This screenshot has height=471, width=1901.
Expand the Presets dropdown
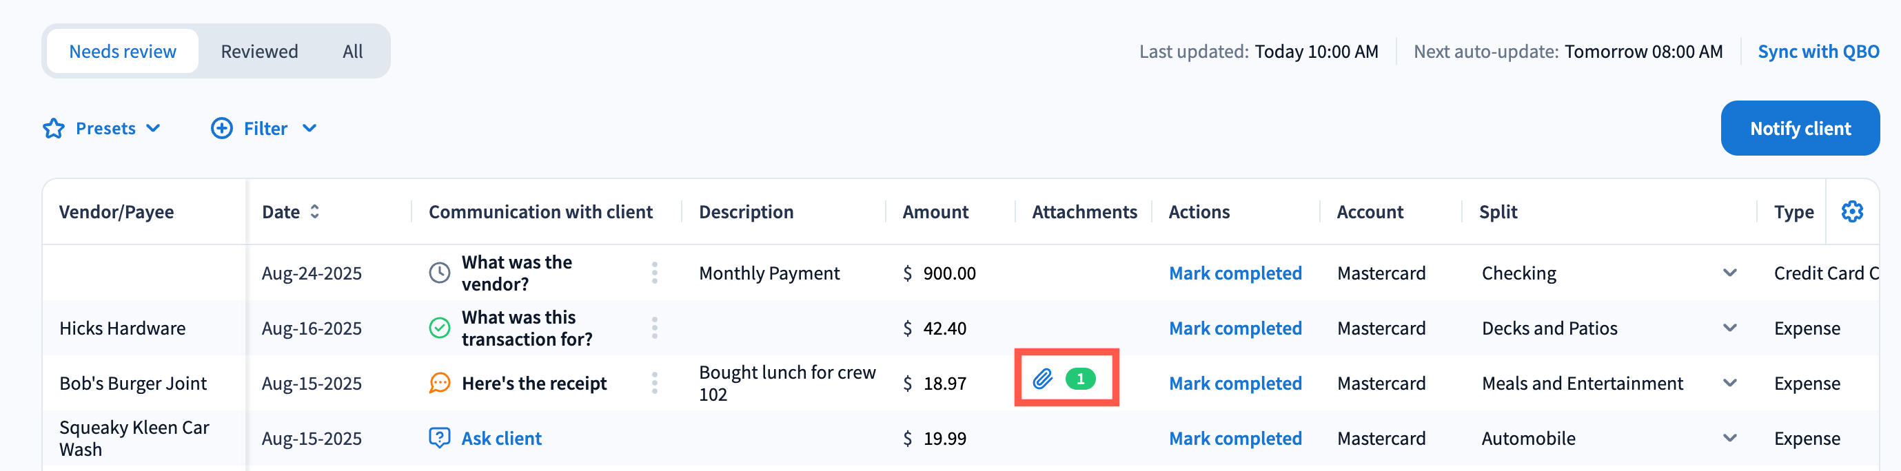click(154, 128)
